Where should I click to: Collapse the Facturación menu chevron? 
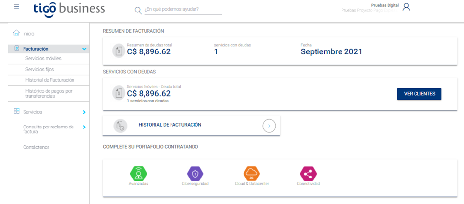[x=84, y=49]
